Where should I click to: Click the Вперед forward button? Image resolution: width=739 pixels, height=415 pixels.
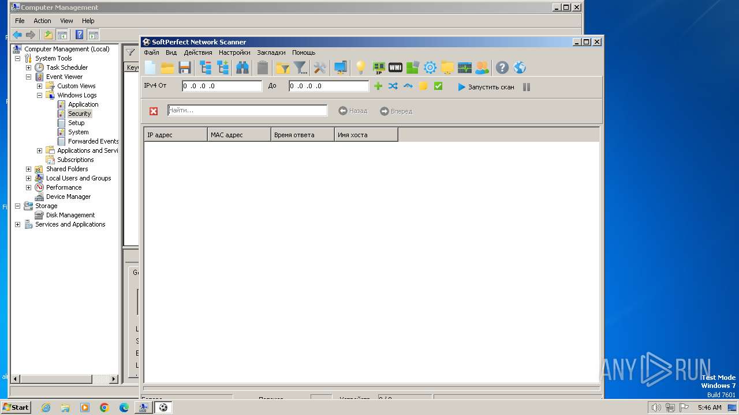[396, 111]
